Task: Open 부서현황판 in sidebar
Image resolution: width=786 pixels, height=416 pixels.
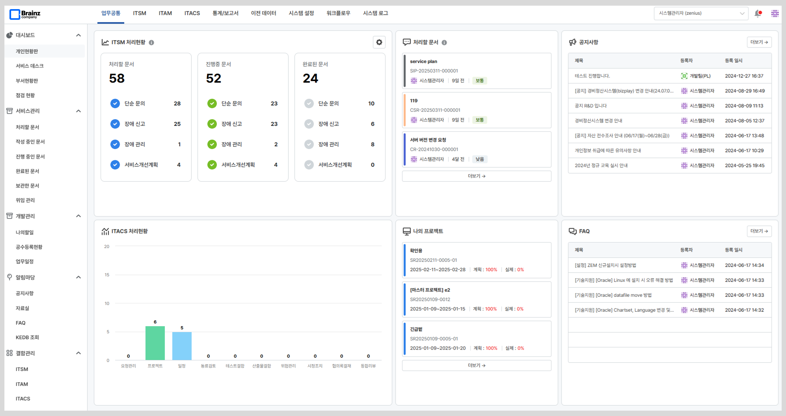Action: click(27, 80)
